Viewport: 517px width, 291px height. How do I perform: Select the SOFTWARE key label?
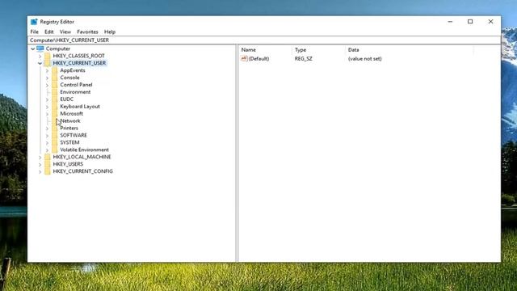click(74, 135)
